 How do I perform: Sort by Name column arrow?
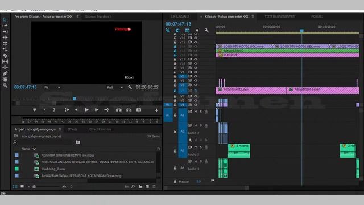[34, 149]
